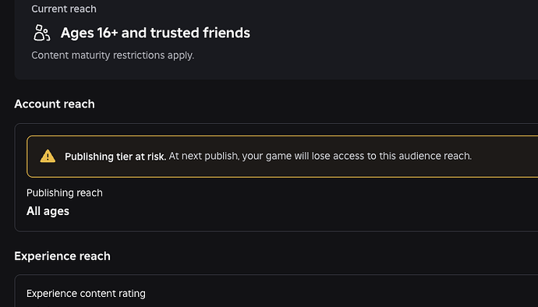The image size is (538, 307).
Task: Select the Ages 16+ and trusted friends heading
Action: pyautogui.click(x=155, y=33)
